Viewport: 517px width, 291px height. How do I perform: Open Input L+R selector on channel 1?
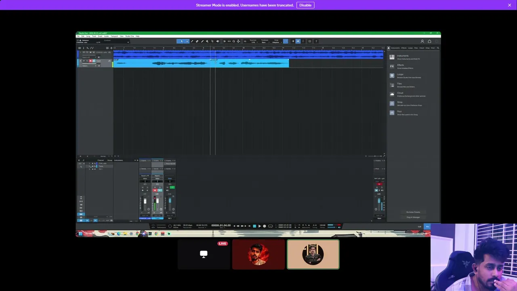point(145,176)
